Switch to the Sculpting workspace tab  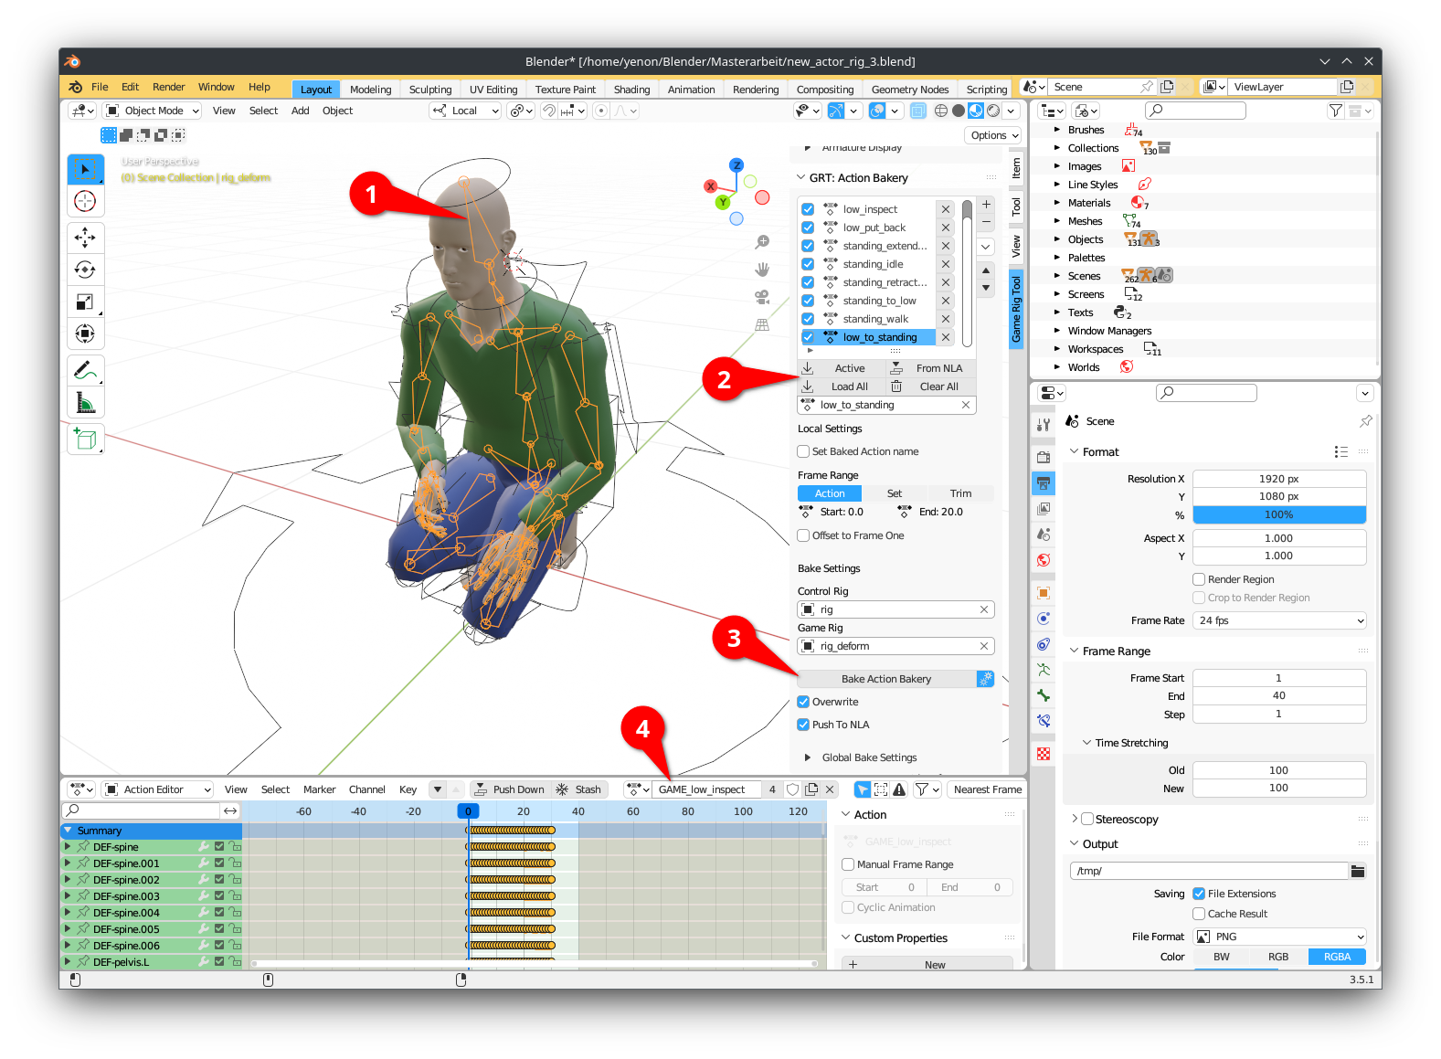coord(430,90)
